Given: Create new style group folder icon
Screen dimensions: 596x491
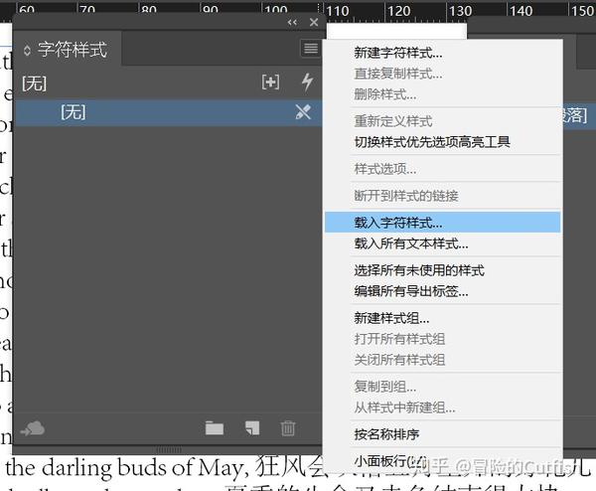Looking at the screenshot, I should 215,428.
